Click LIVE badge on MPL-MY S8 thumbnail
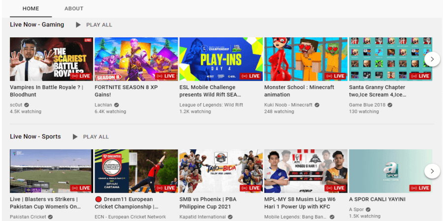The height and width of the screenshot is (221, 443). pyautogui.click(x=335, y=188)
